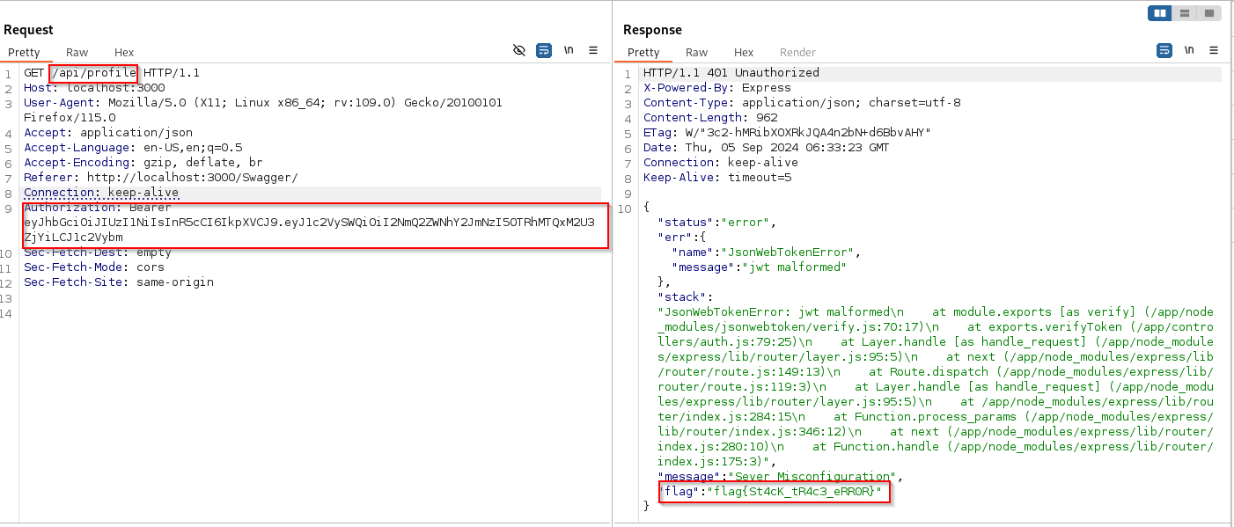The image size is (1234, 527).
Task: Click the User-Agent Mozilla/5.0 header line
Action: tap(263, 110)
